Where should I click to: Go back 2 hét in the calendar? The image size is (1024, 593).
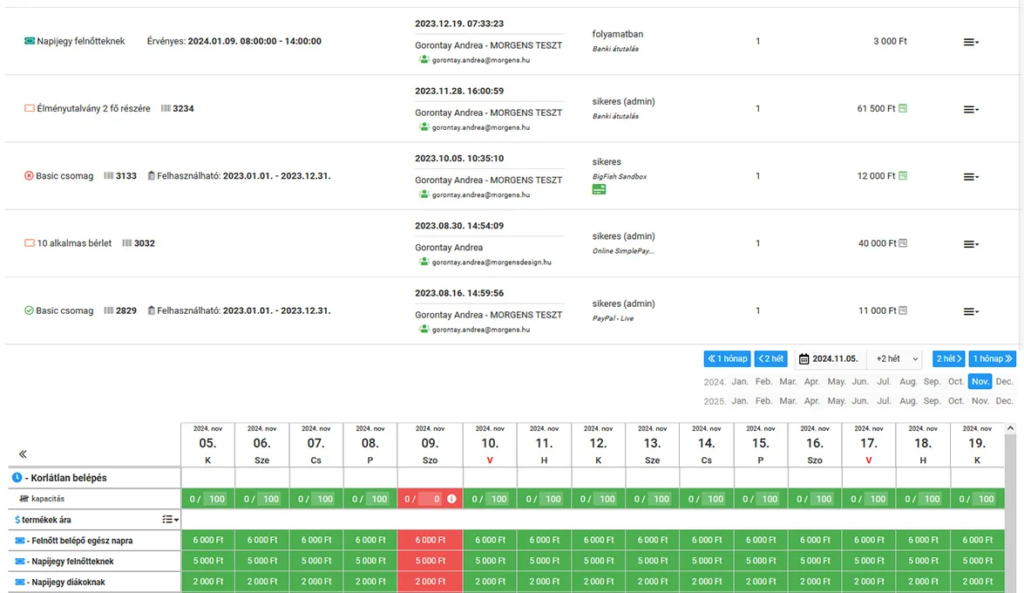pyautogui.click(x=770, y=358)
